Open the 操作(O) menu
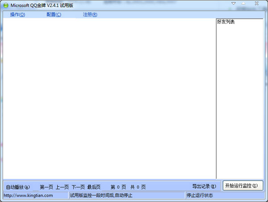 point(17,15)
